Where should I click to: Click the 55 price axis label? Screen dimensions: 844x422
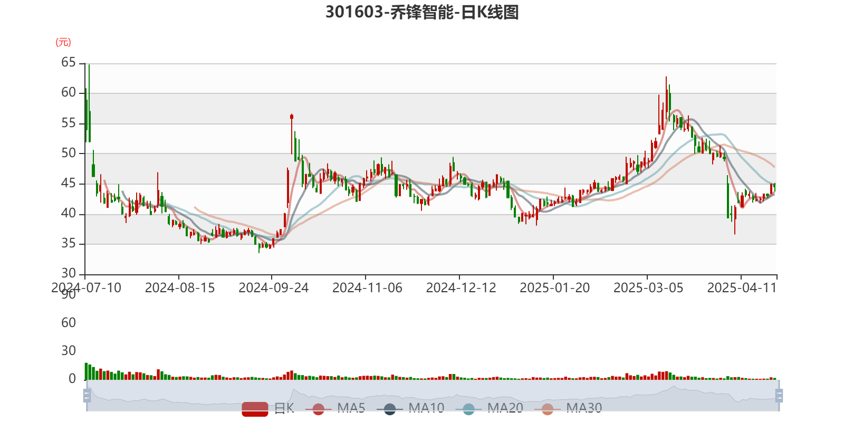[x=69, y=123]
